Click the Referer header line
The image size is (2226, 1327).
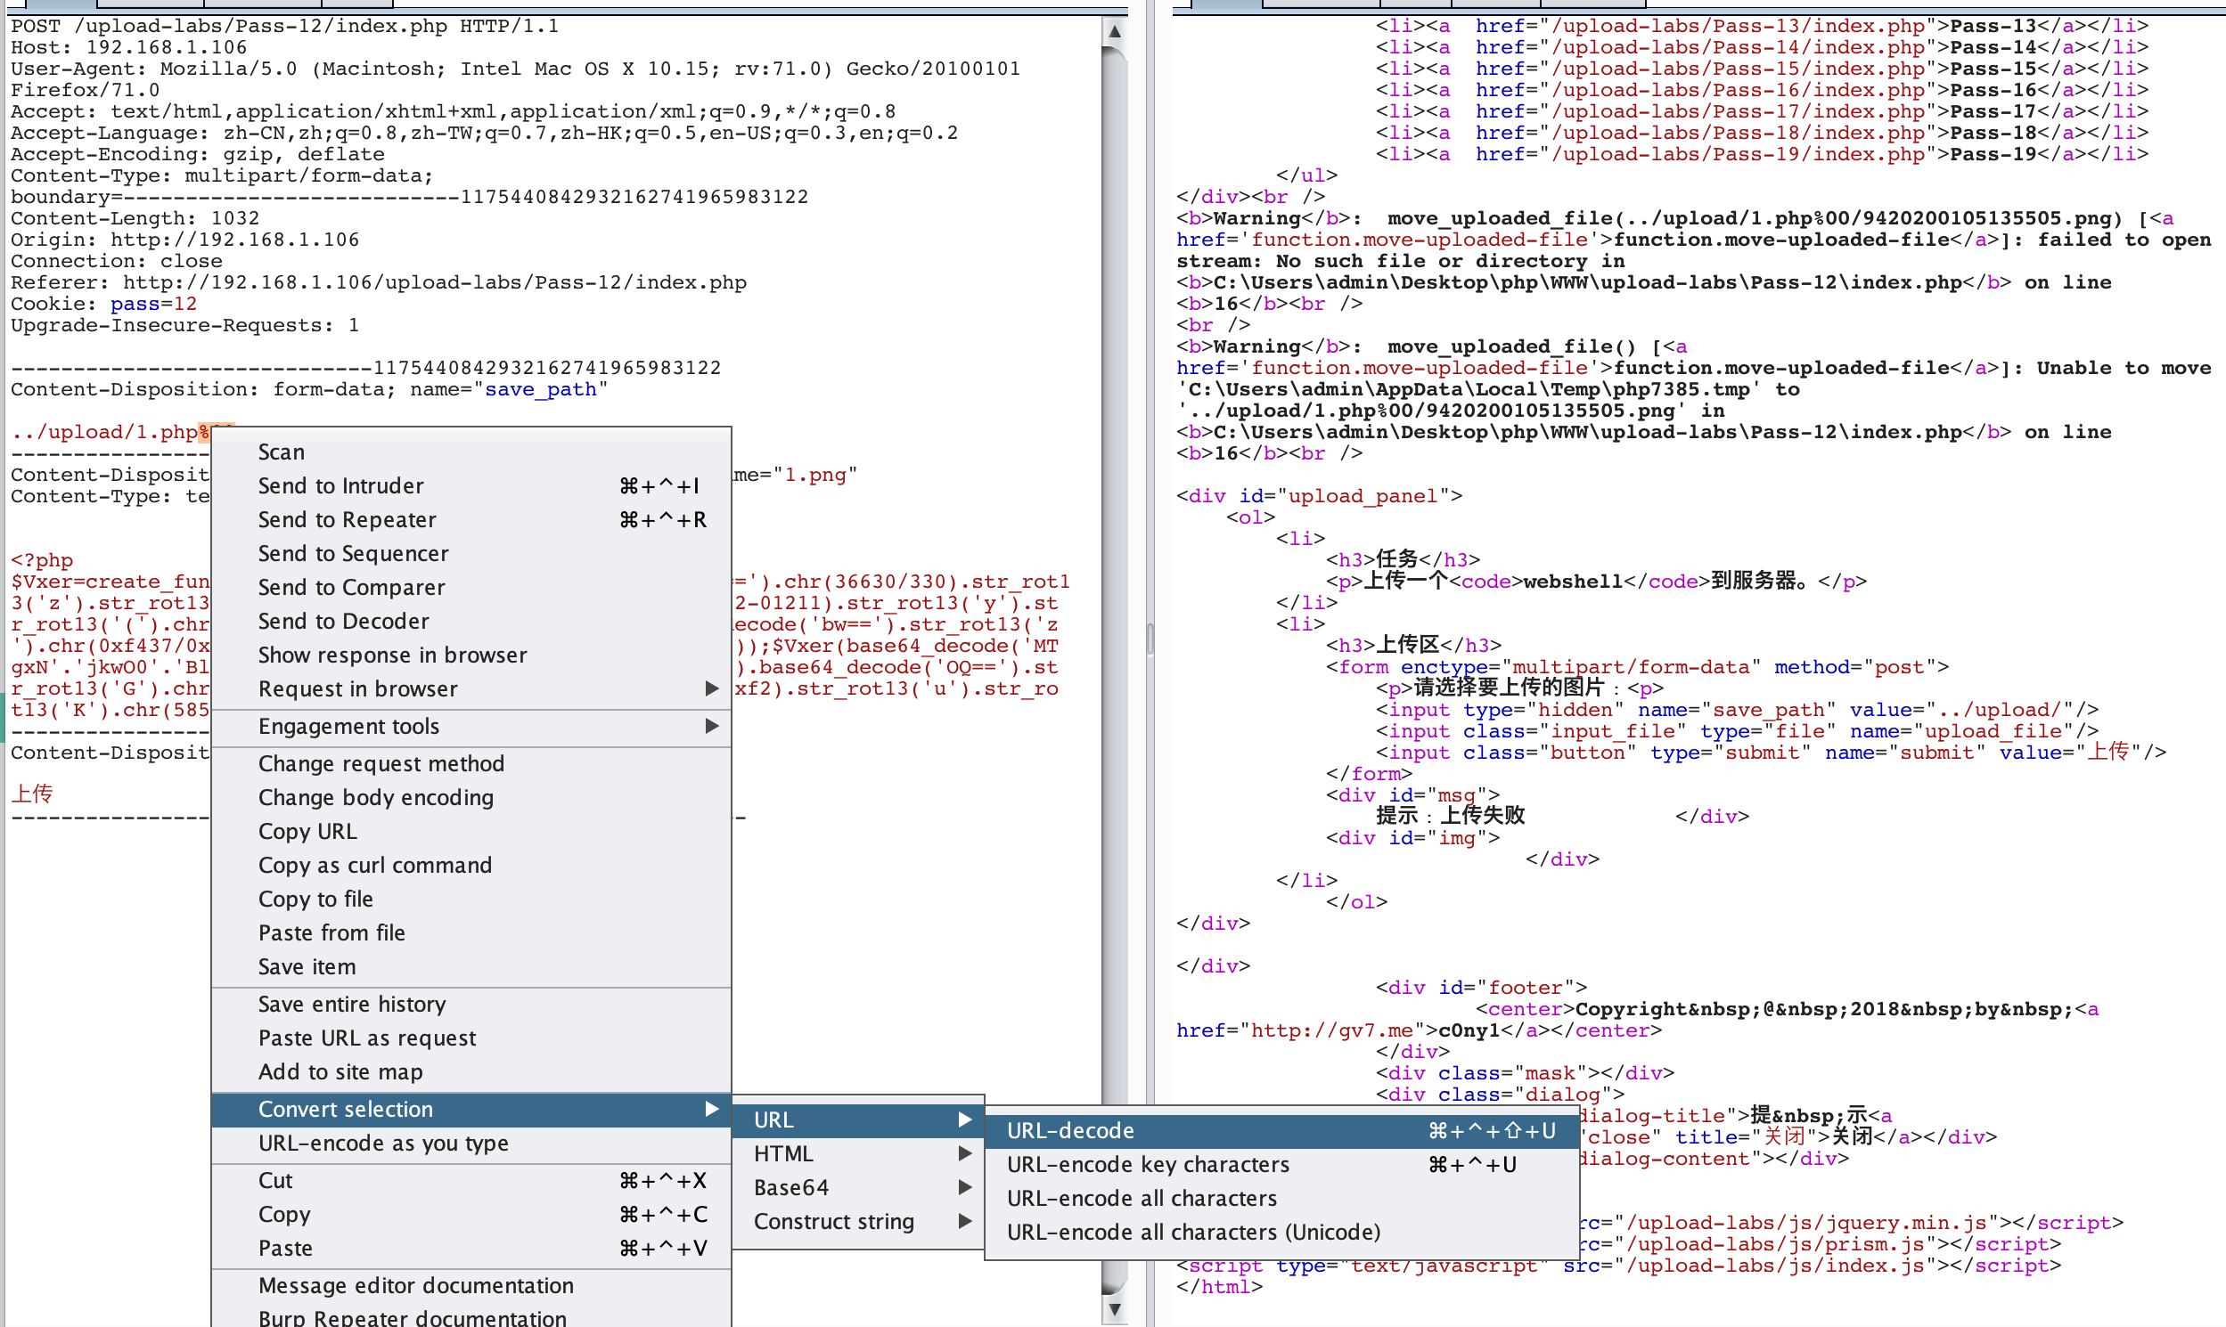(379, 282)
